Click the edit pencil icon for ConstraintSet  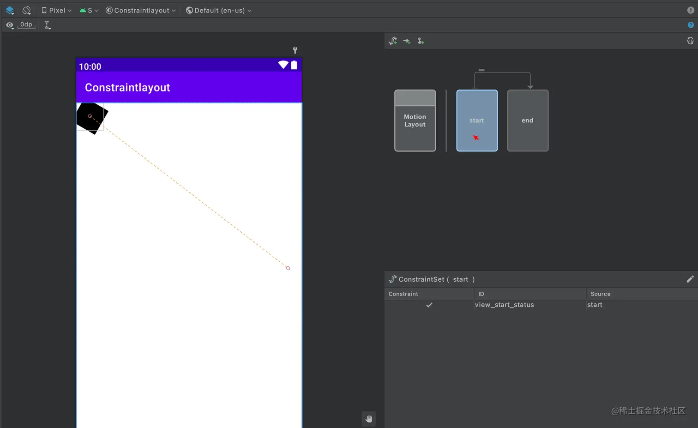690,279
